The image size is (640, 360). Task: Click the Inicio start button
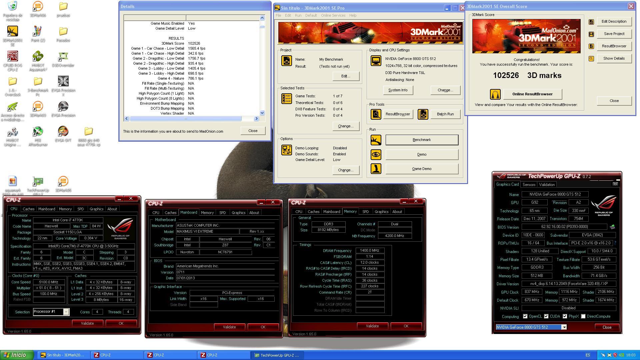point(17,355)
